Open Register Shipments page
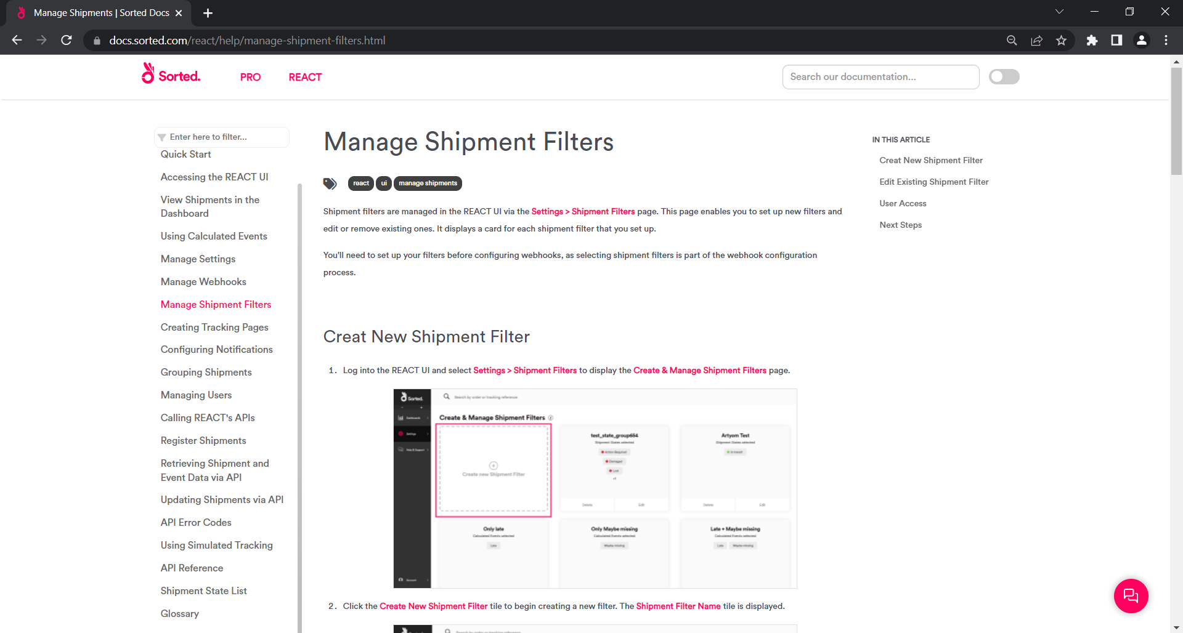1183x633 pixels. tap(203, 440)
